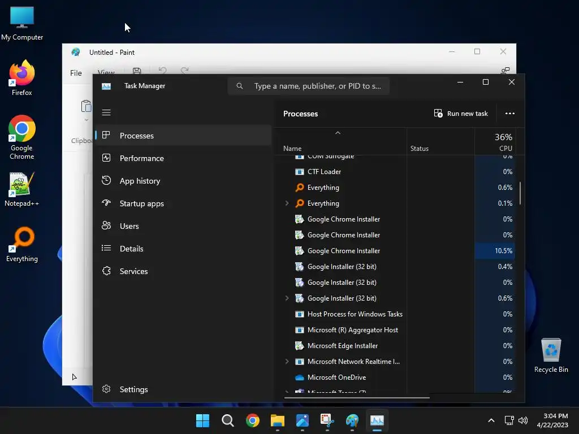Select Google Chrome Installer using 10.5% CPU
Screen dimensions: 579x434
395,250
